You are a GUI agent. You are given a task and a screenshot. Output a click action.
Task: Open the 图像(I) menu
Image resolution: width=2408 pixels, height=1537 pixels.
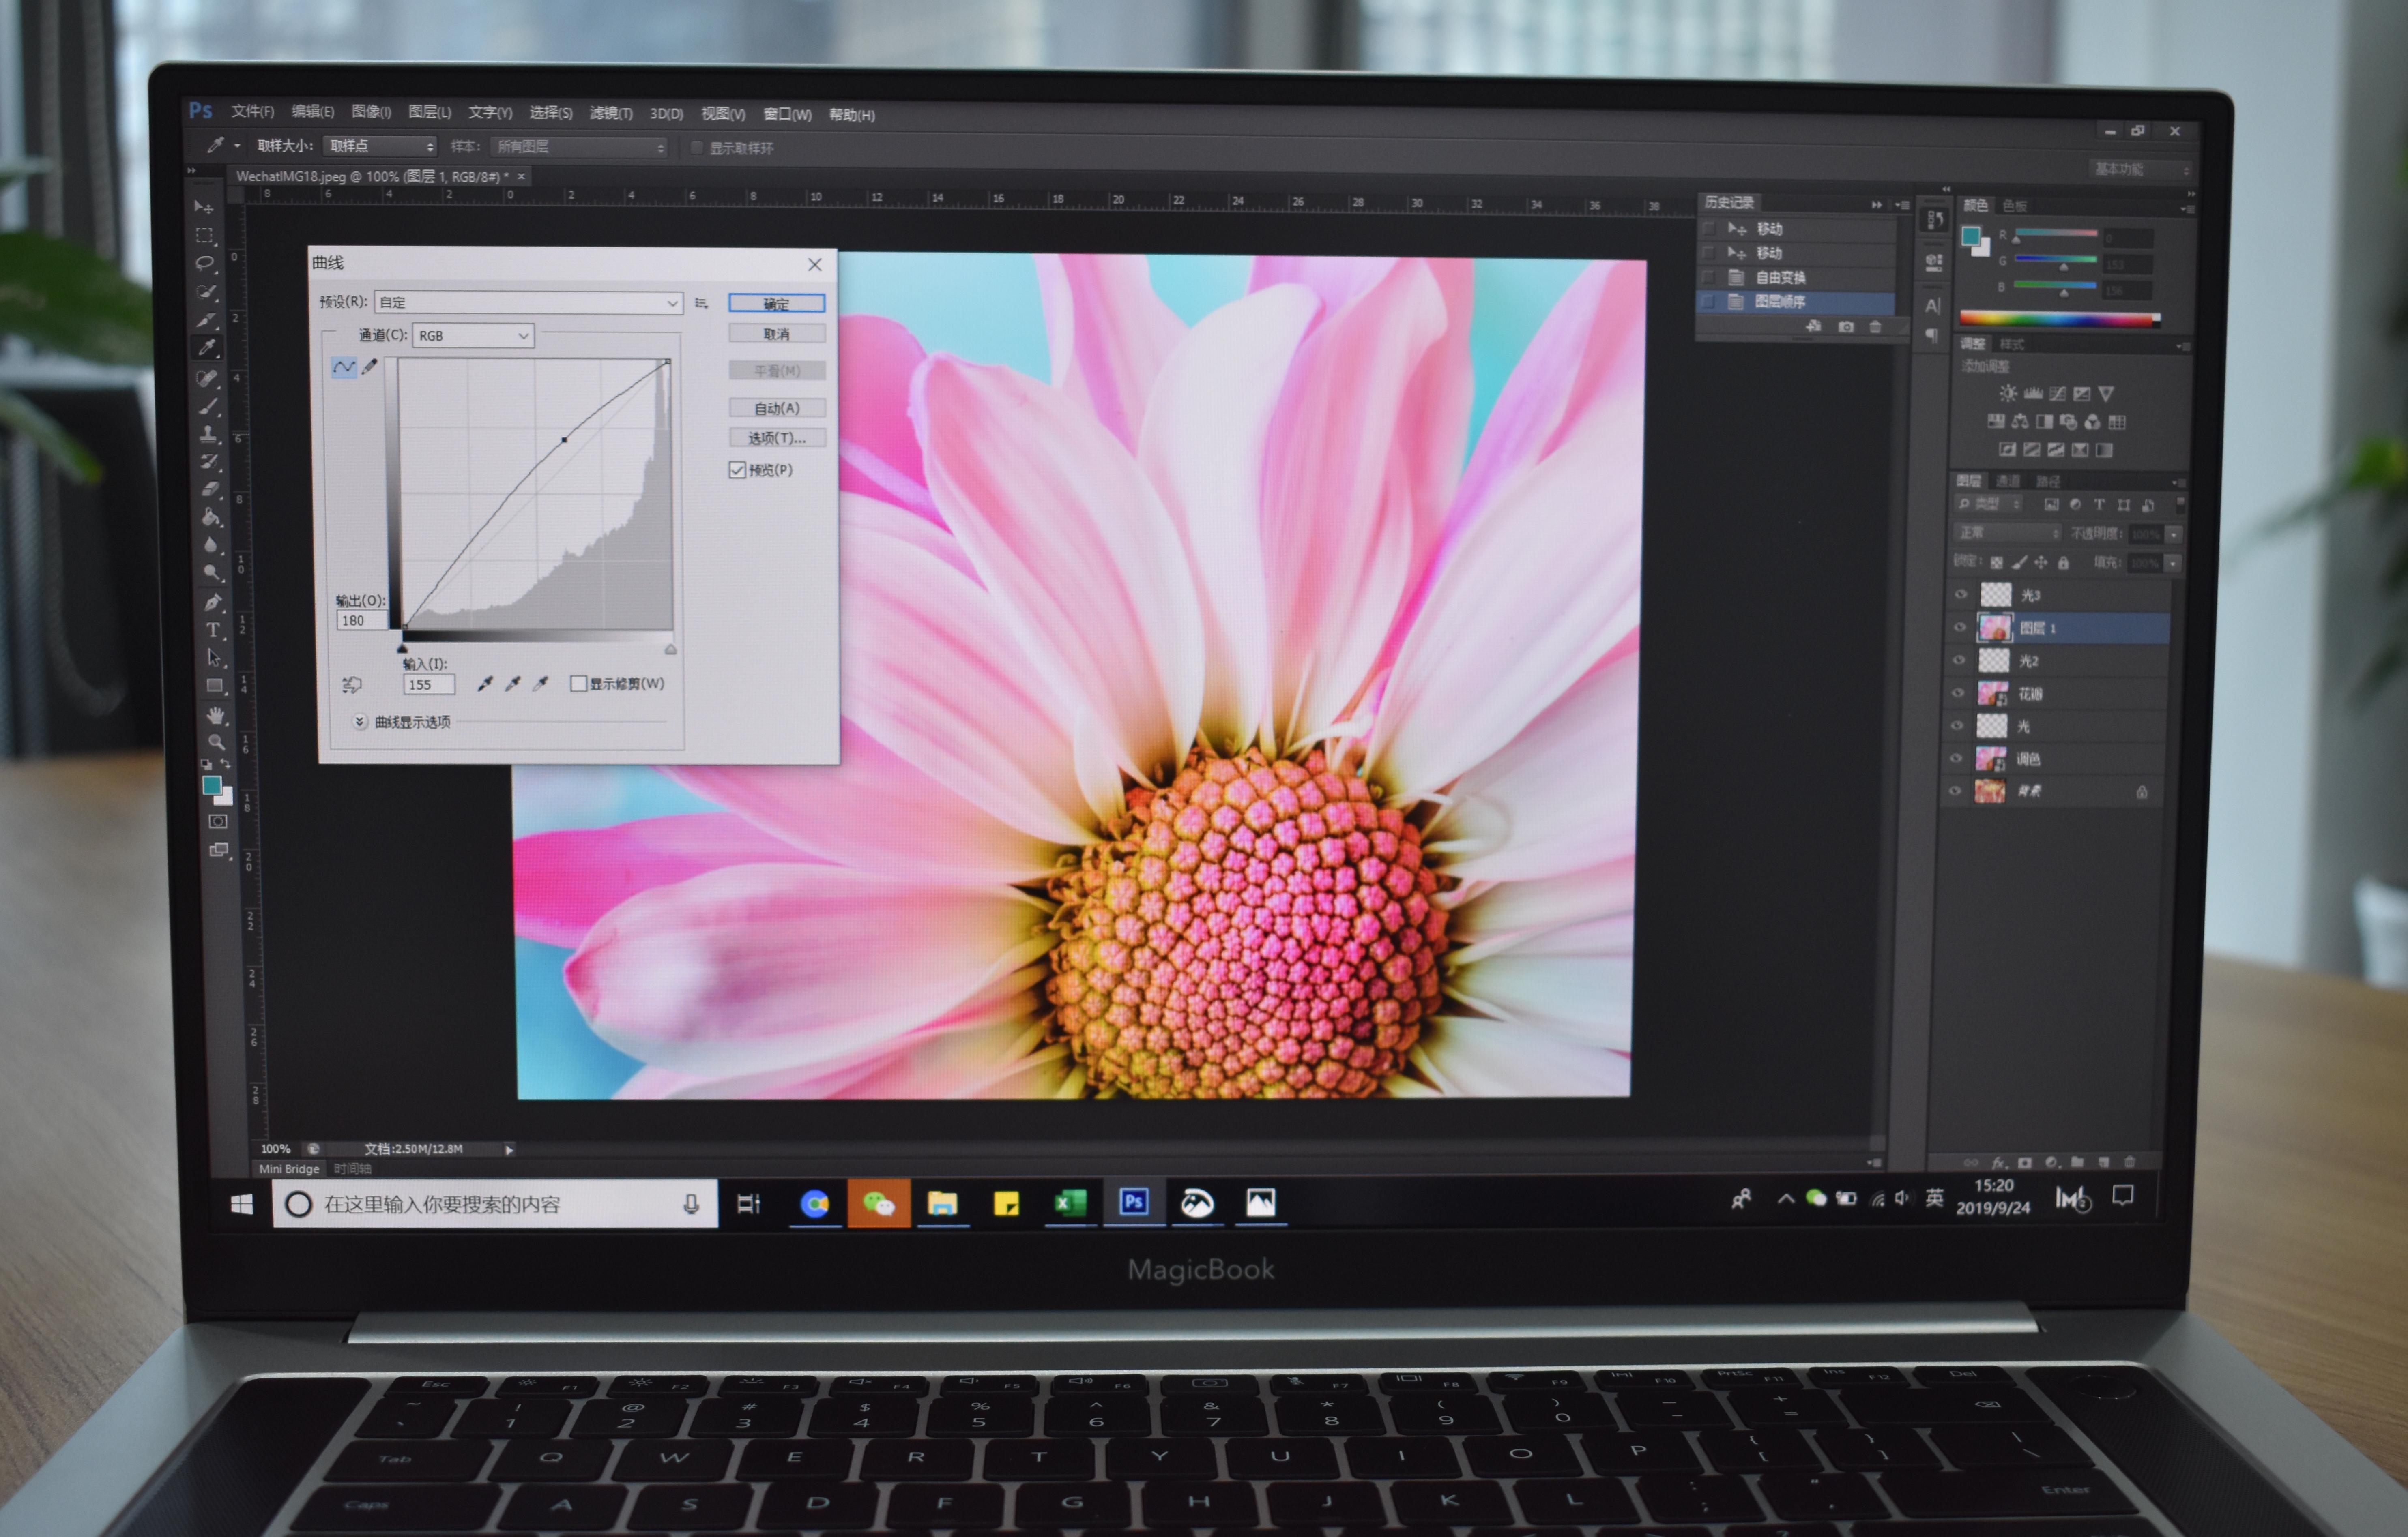click(371, 112)
